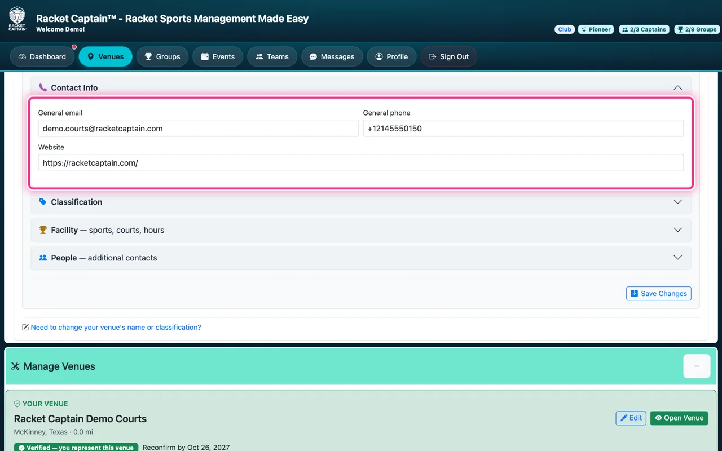This screenshot has height=451, width=722.
Task: Open the Messages tab
Action: coord(332,56)
